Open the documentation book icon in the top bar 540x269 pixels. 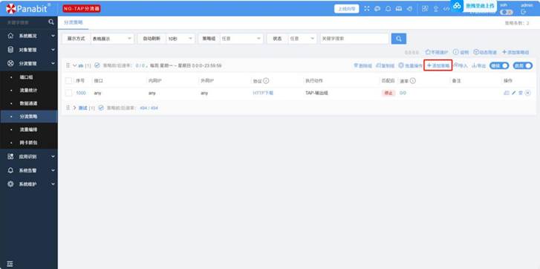click(399, 9)
